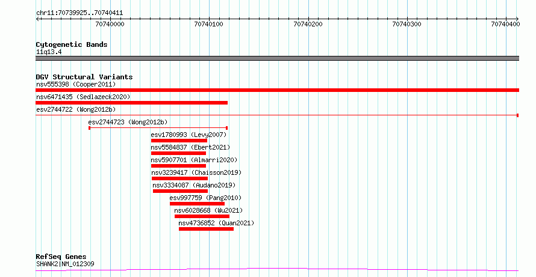This screenshot has height=277, width=536.
Task: Click the esv997759 (Pang2010) label
Action: point(205,198)
